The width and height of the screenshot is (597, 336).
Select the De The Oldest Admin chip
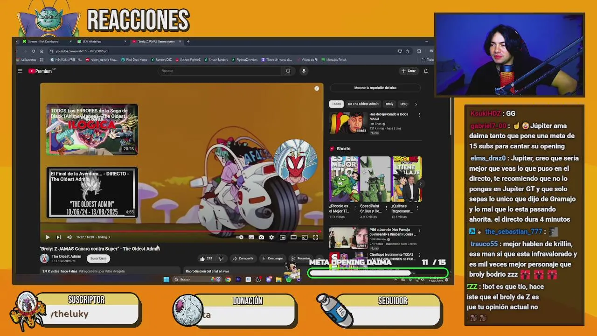point(363,104)
